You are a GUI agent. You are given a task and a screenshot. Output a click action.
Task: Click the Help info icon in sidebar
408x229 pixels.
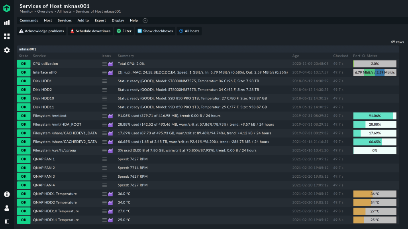click(x=7, y=194)
